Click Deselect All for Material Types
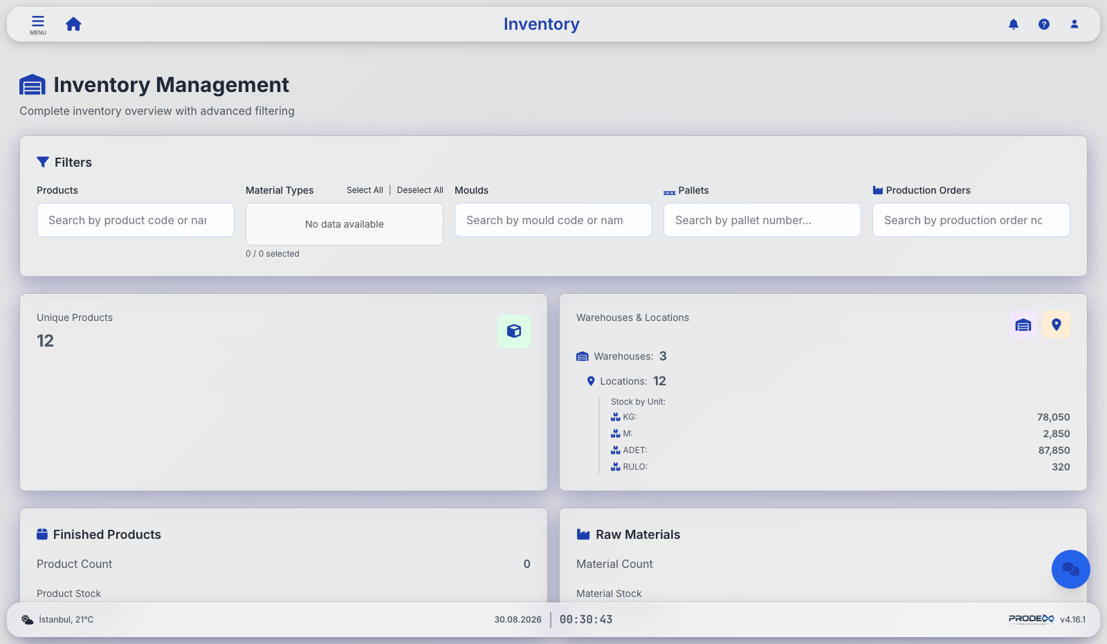Image resolution: width=1107 pixels, height=644 pixels. [420, 190]
